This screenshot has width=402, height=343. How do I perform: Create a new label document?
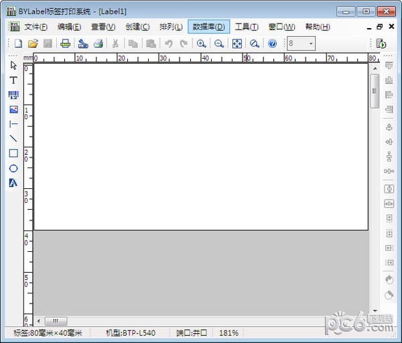click(x=19, y=44)
